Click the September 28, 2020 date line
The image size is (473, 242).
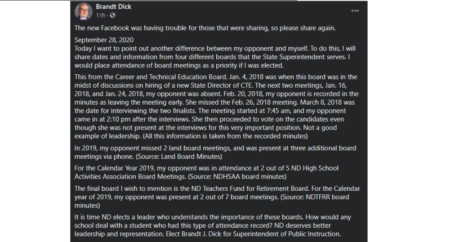(x=104, y=40)
